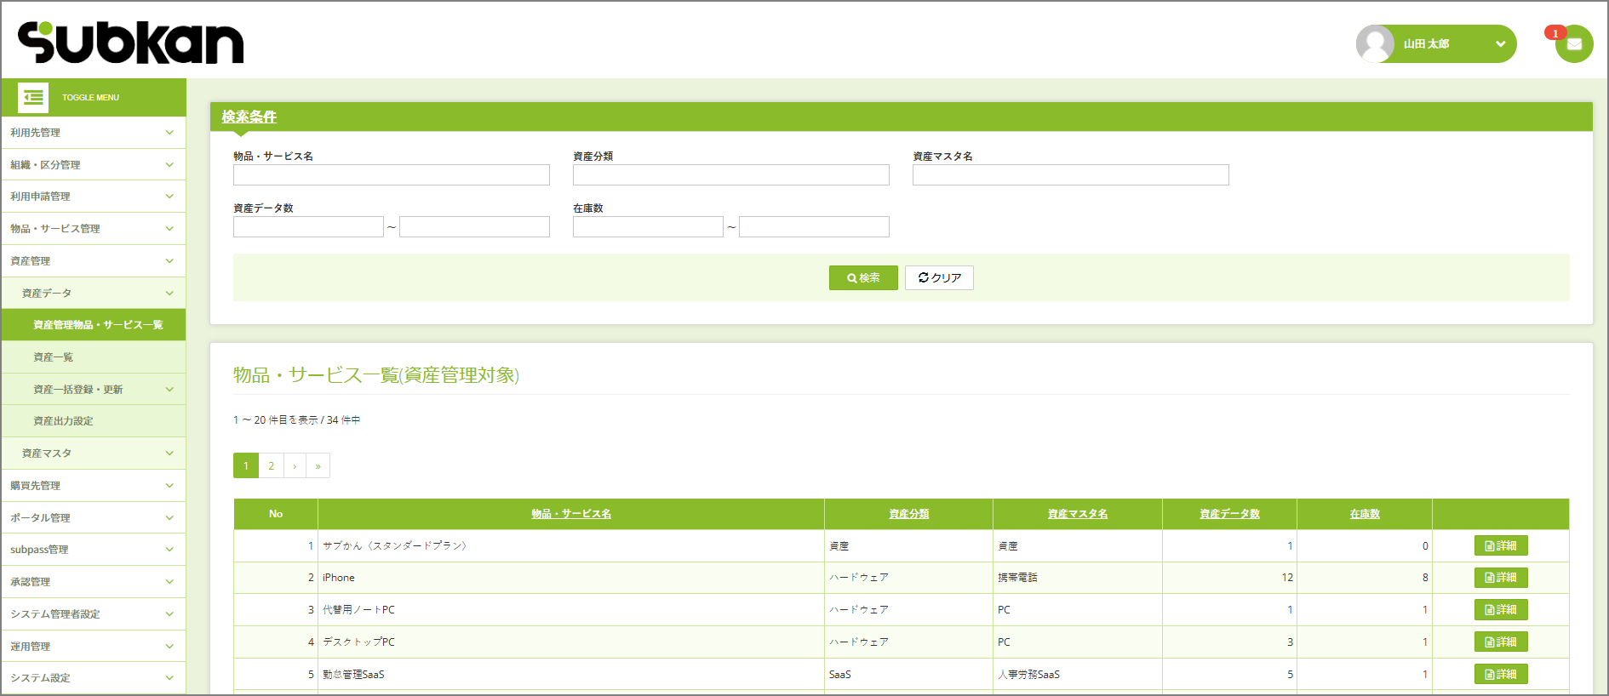Click the クリア reset button
Image resolution: width=1609 pixels, height=696 pixels.
pyautogui.click(x=939, y=278)
